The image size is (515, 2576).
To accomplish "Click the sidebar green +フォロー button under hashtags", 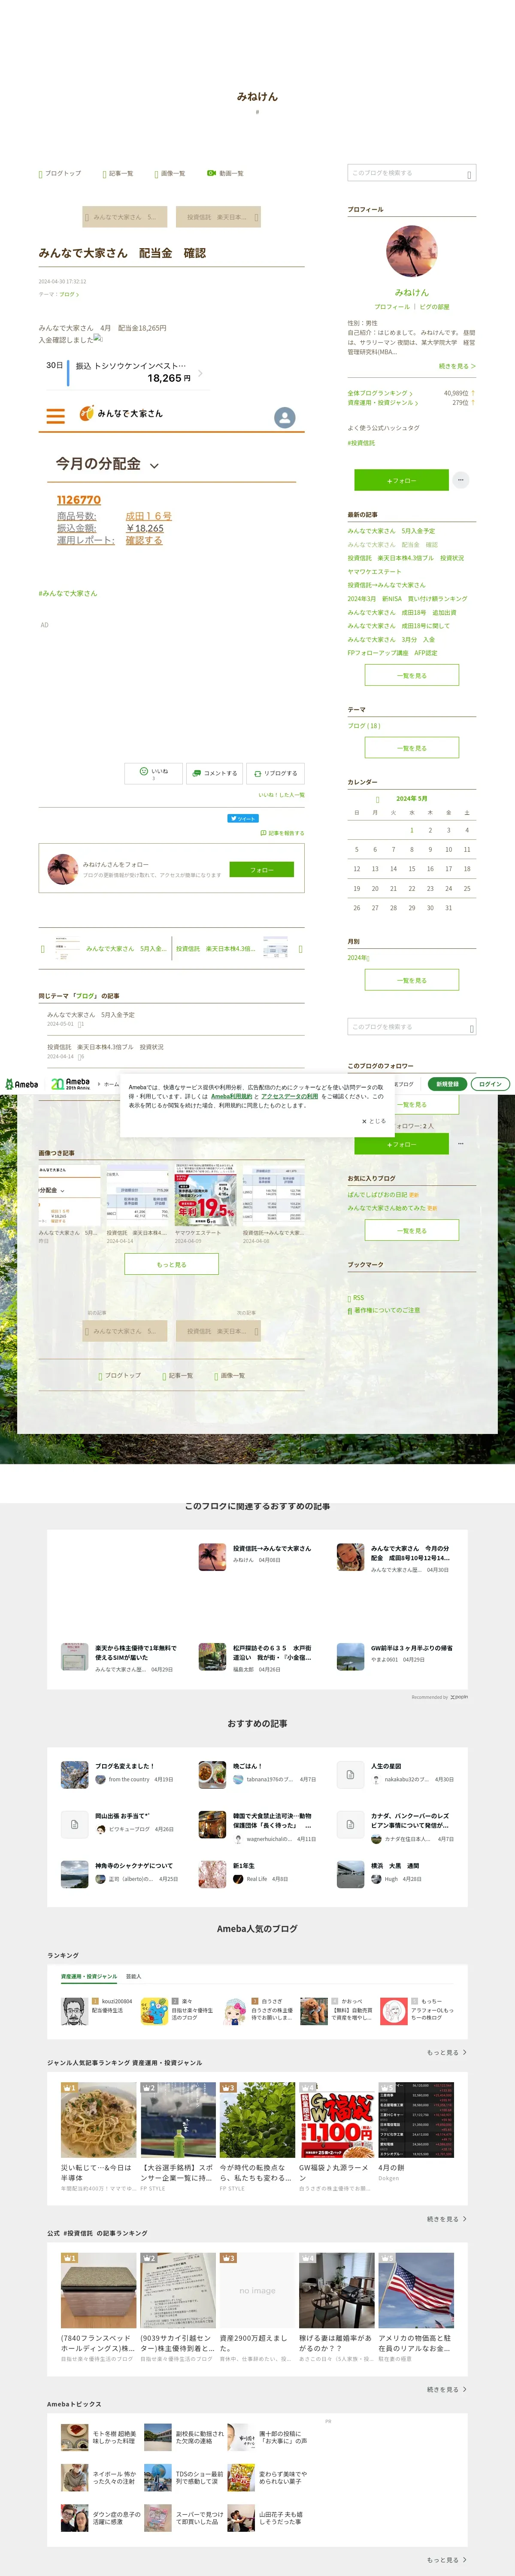I will [401, 480].
